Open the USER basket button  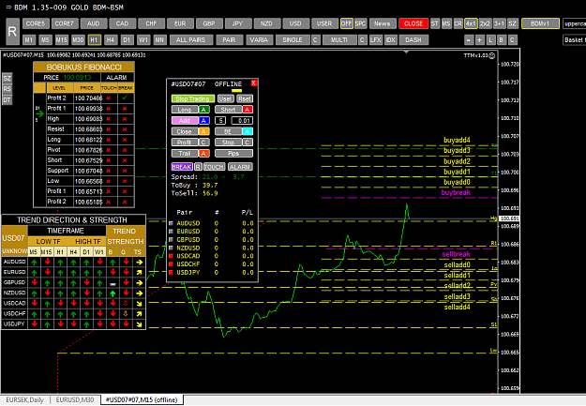click(x=324, y=23)
